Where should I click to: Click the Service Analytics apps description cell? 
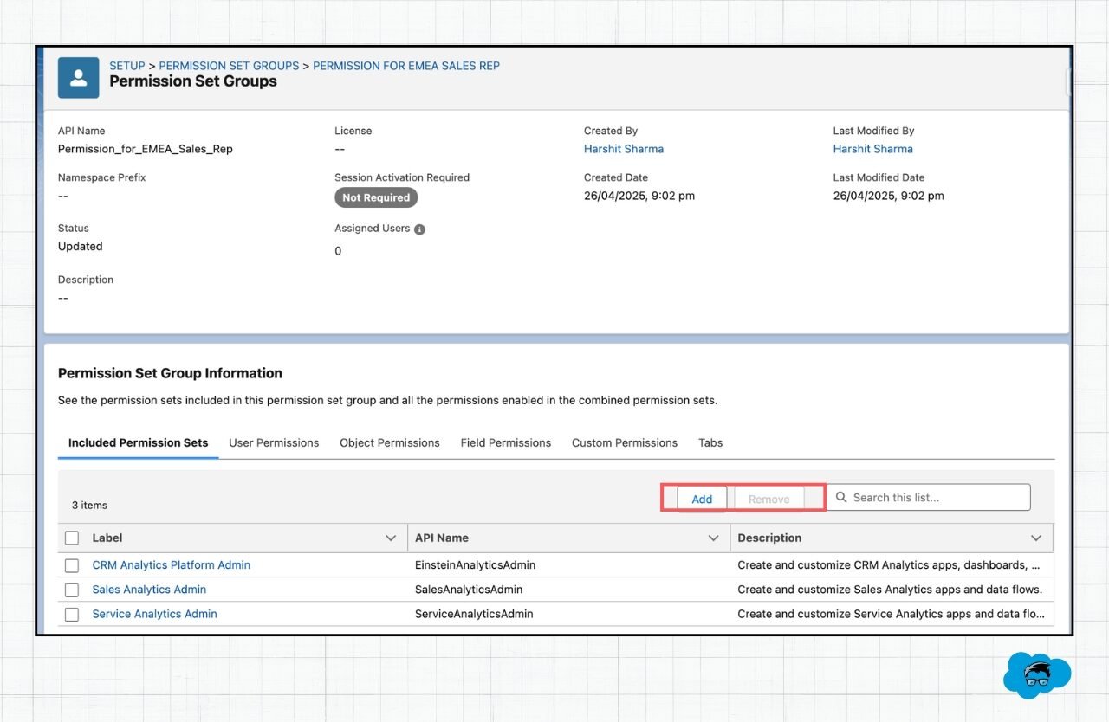[890, 614]
